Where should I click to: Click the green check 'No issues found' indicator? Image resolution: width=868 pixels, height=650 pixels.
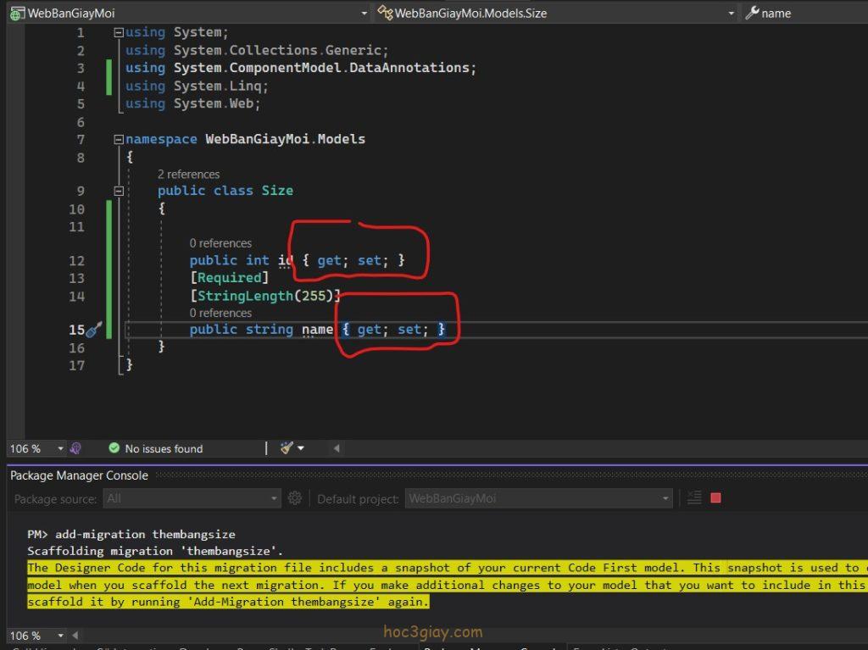tap(114, 448)
